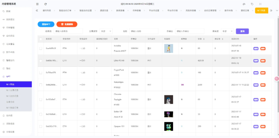Delete the Invisible Friends #4627 row
279x138 pixels.
263,48
